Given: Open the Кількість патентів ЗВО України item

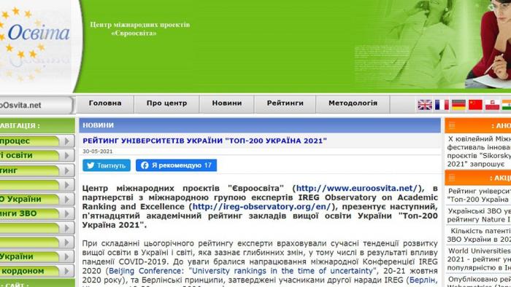Looking at the screenshot, I should click(x=479, y=235).
